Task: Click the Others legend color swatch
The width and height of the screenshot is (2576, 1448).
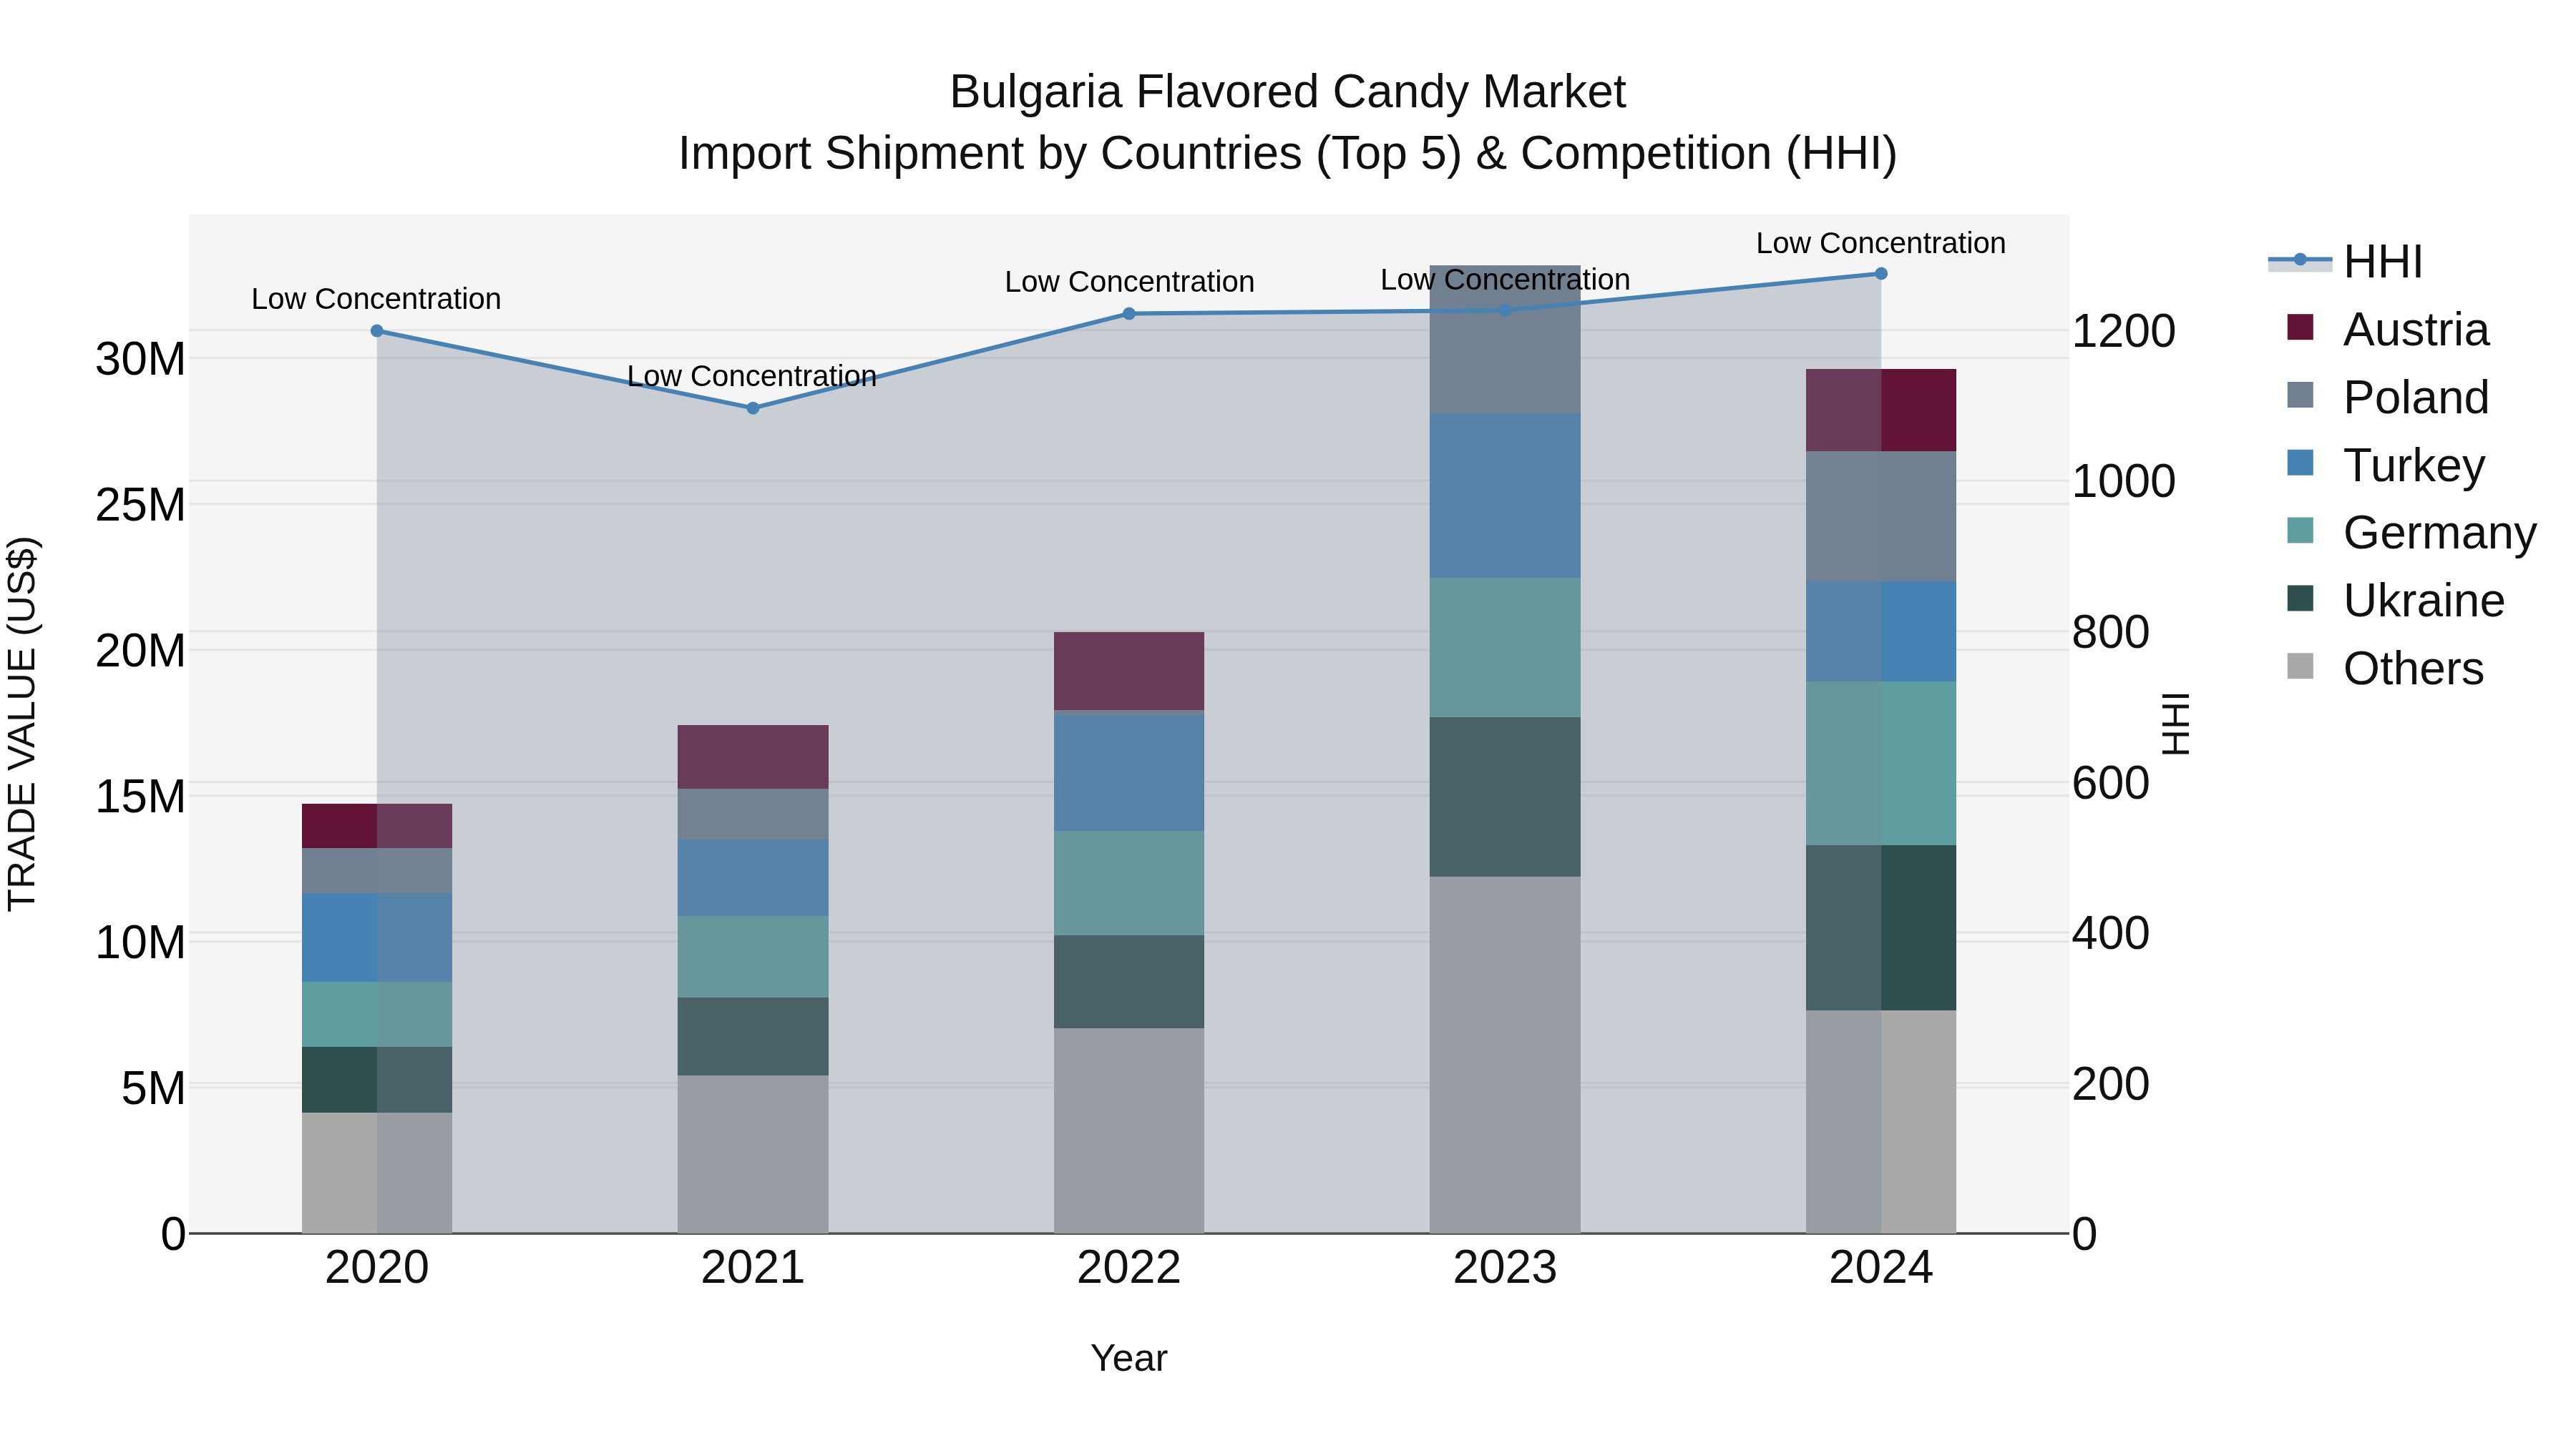Action: click(x=2300, y=666)
